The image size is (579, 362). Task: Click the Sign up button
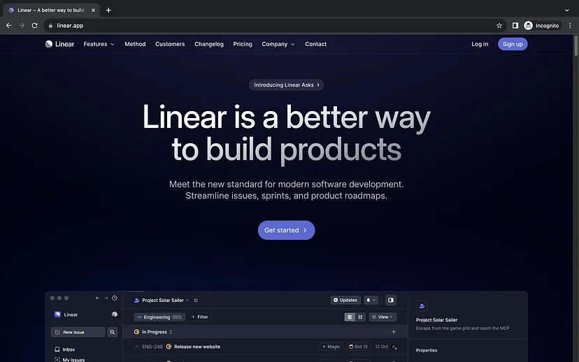click(513, 44)
